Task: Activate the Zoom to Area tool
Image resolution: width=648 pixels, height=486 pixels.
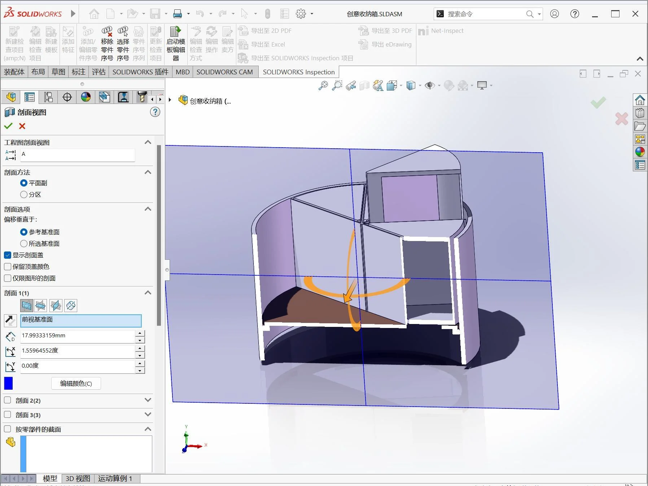Action: (x=337, y=86)
